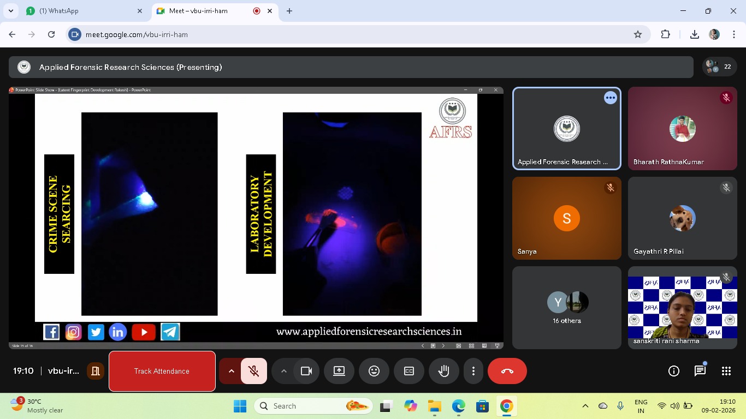746x419 pixels.
Task: Click the Task View taskbar icon
Action: 386,406
